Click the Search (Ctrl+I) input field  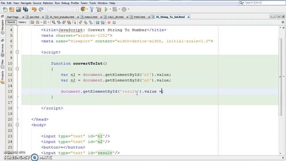tap(265, 3)
